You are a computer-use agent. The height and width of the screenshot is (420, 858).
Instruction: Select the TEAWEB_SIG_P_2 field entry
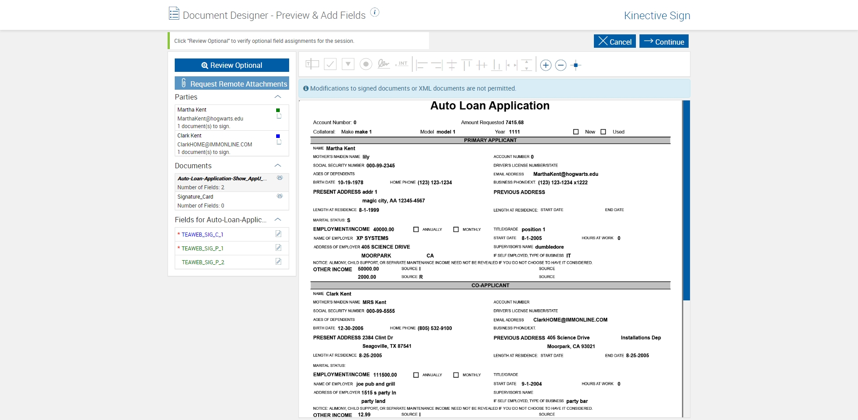tap(231, 262)
